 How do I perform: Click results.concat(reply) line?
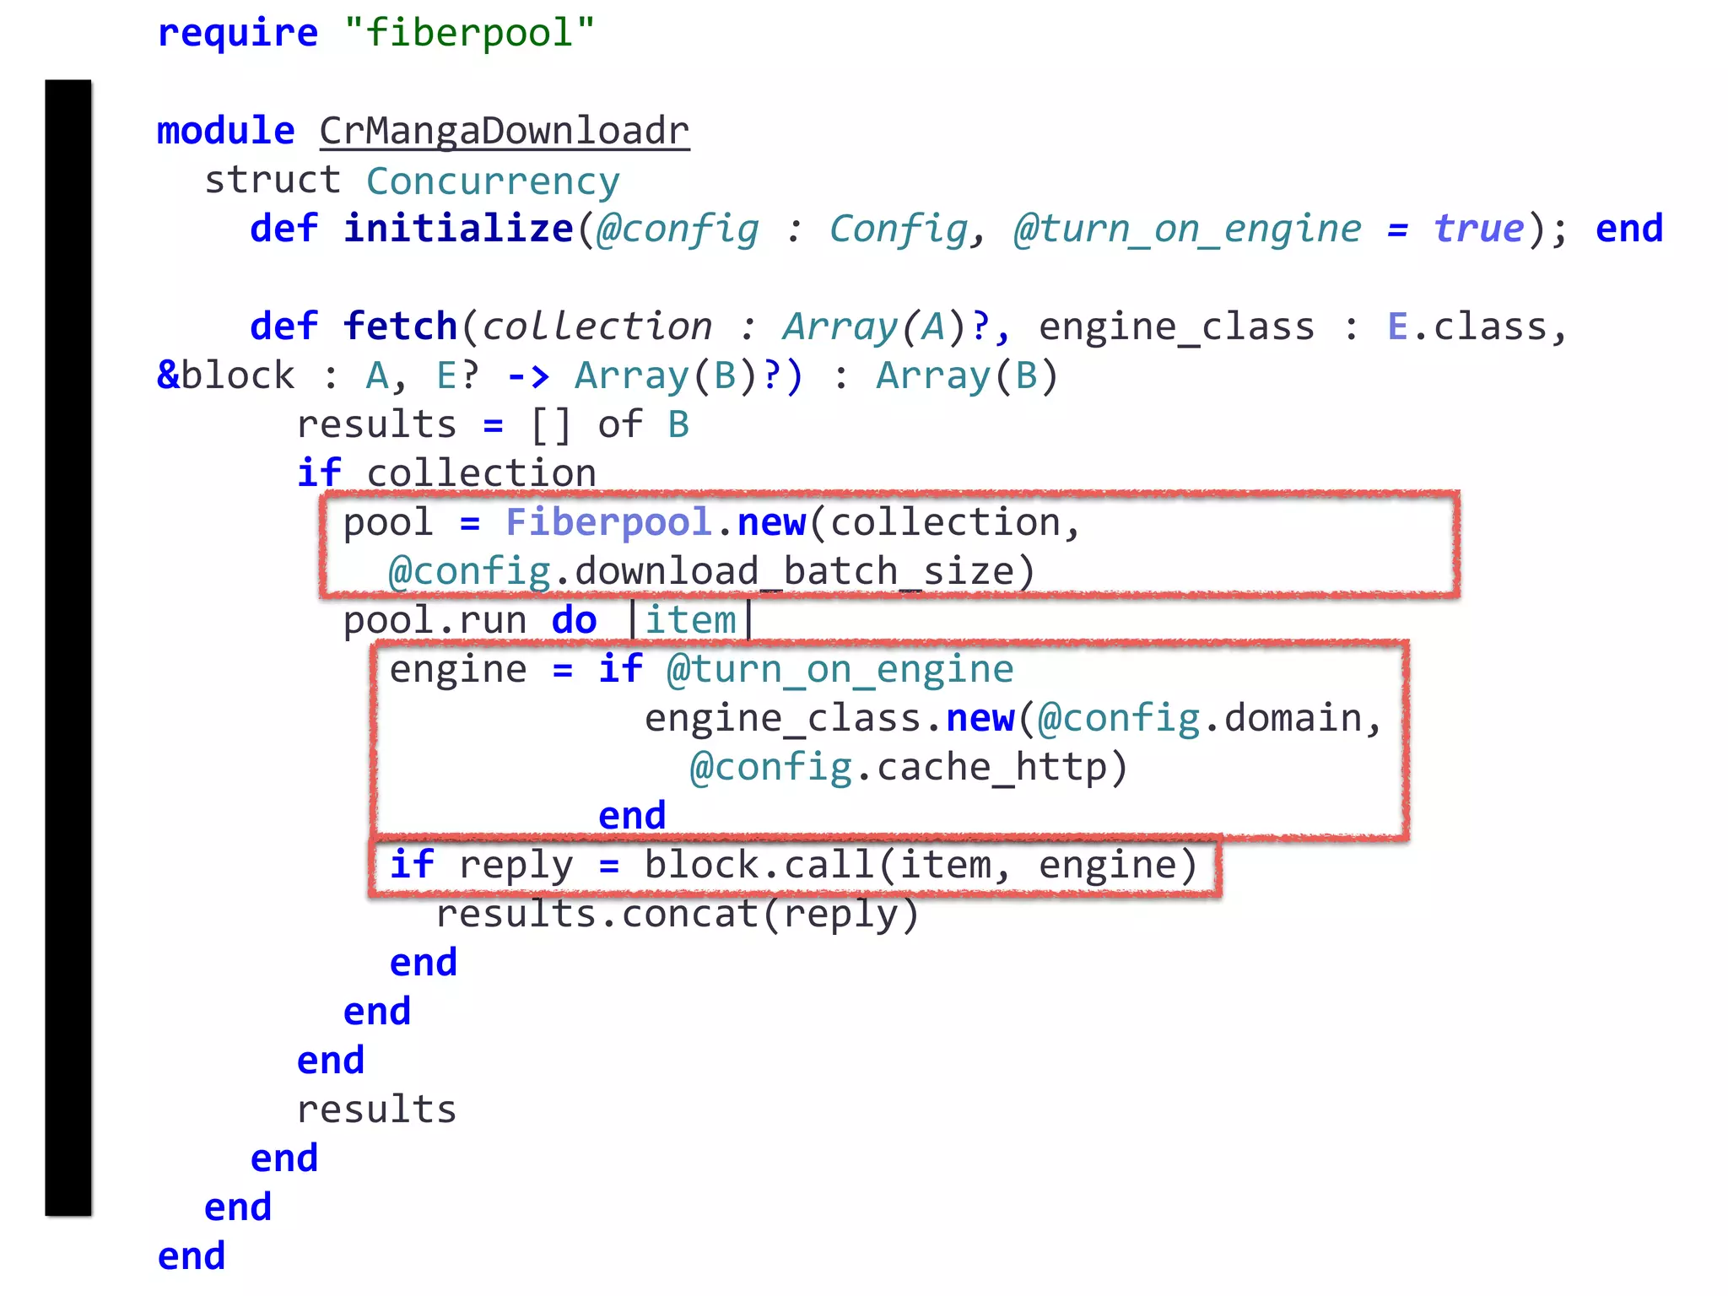[678, 914]
